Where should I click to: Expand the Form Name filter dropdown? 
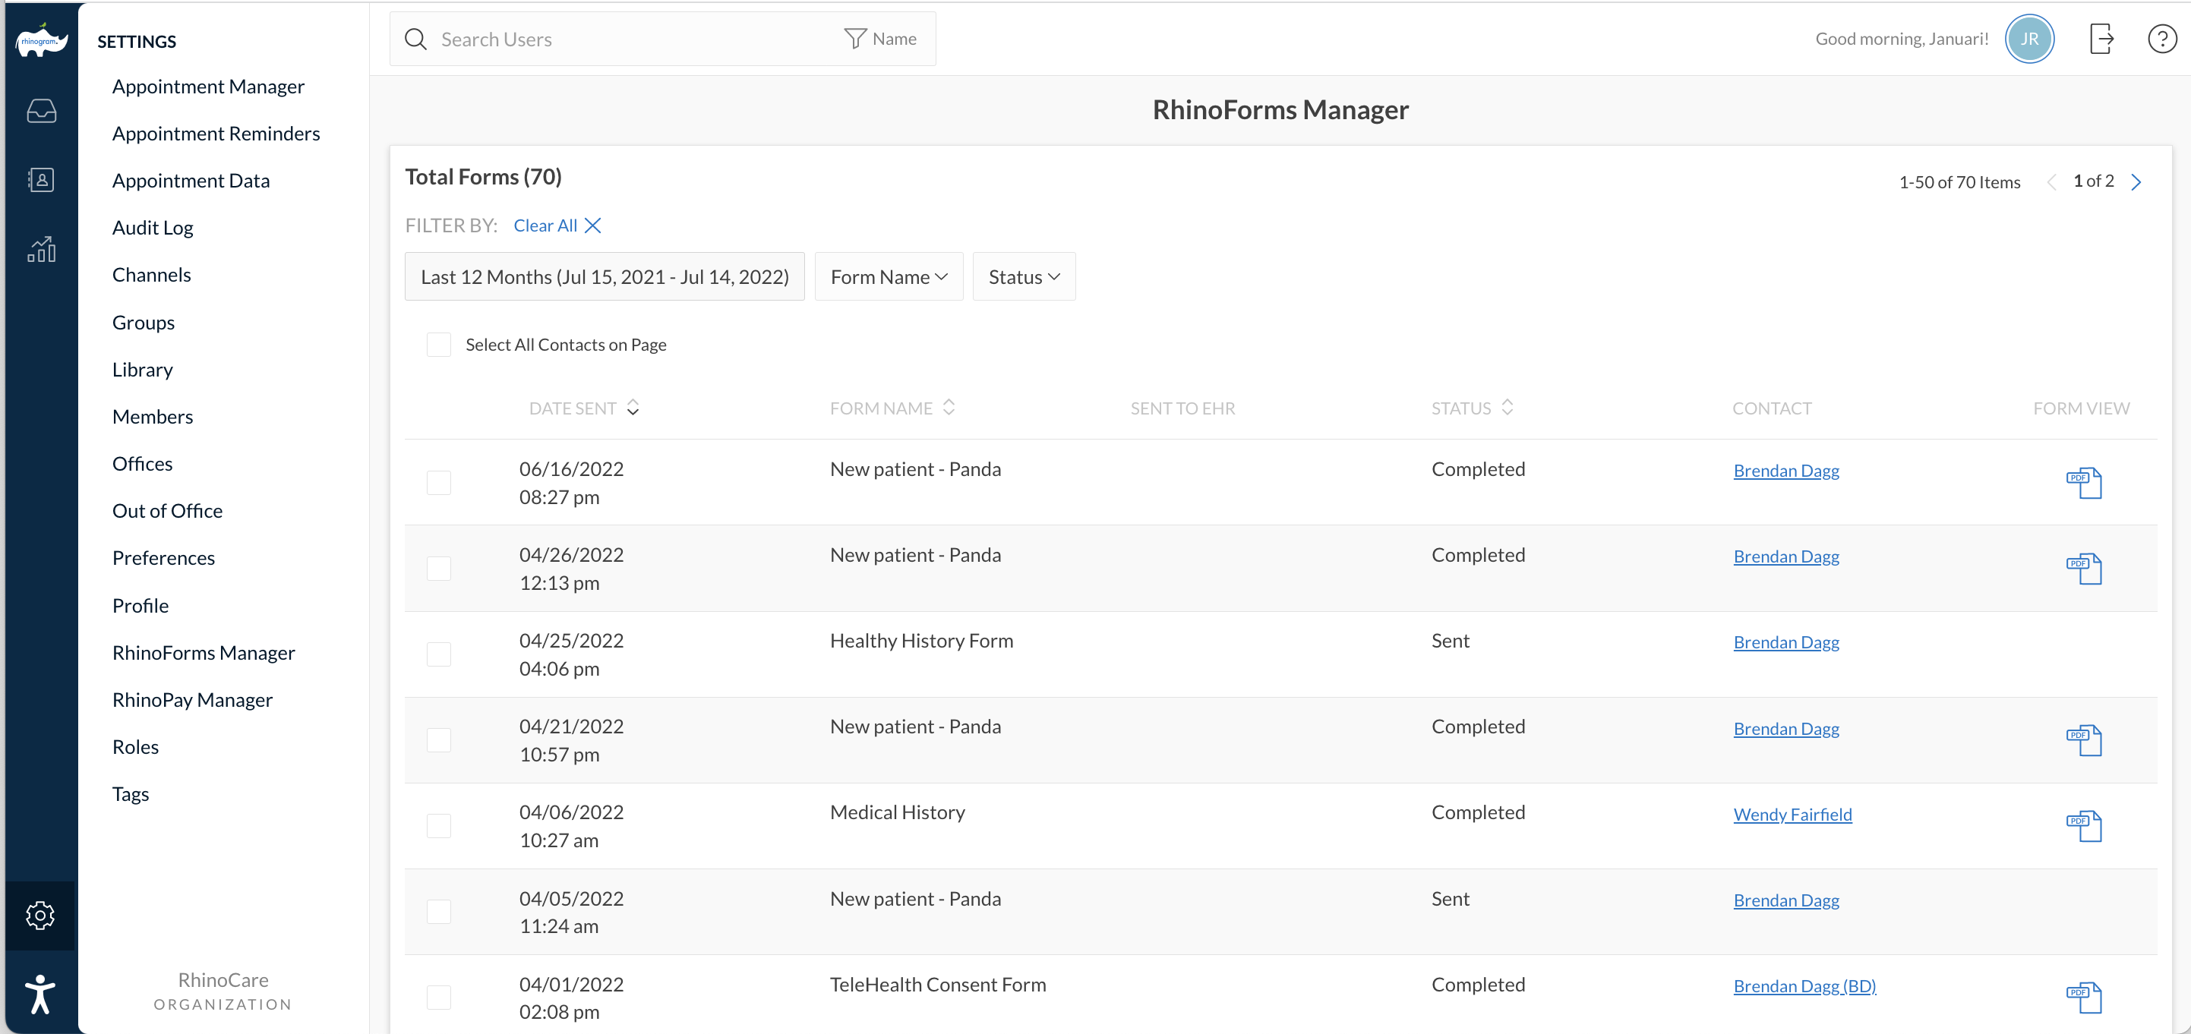click(888, 277)
